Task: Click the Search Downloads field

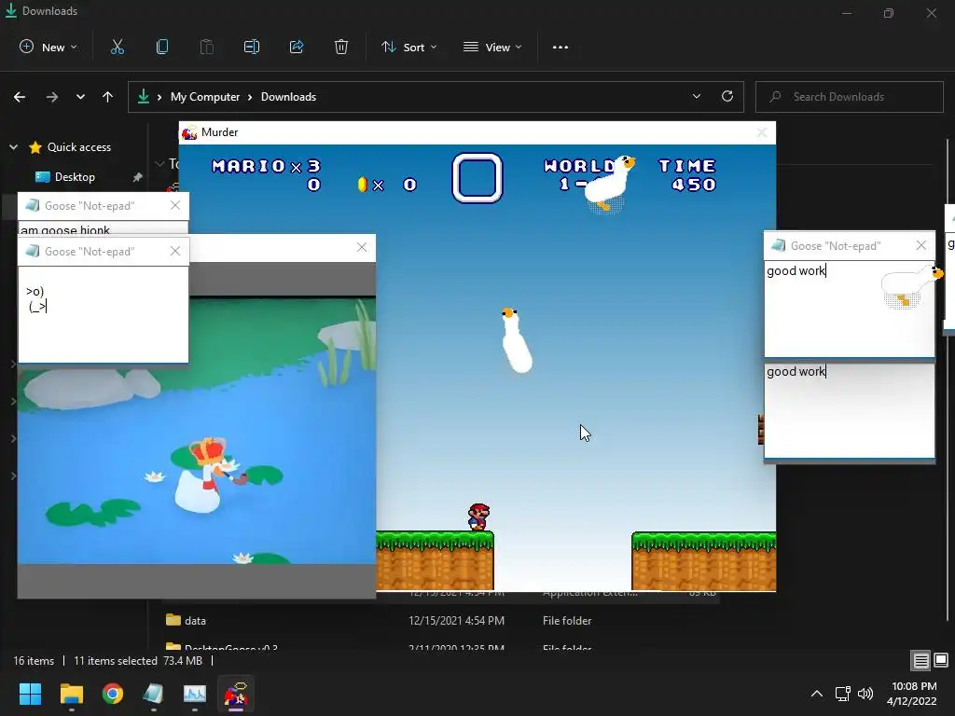Action: click(850, 97)
